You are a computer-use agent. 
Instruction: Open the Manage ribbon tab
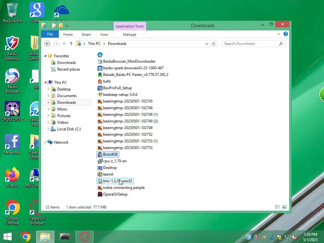pyautogui.click(x=130, y=34)
